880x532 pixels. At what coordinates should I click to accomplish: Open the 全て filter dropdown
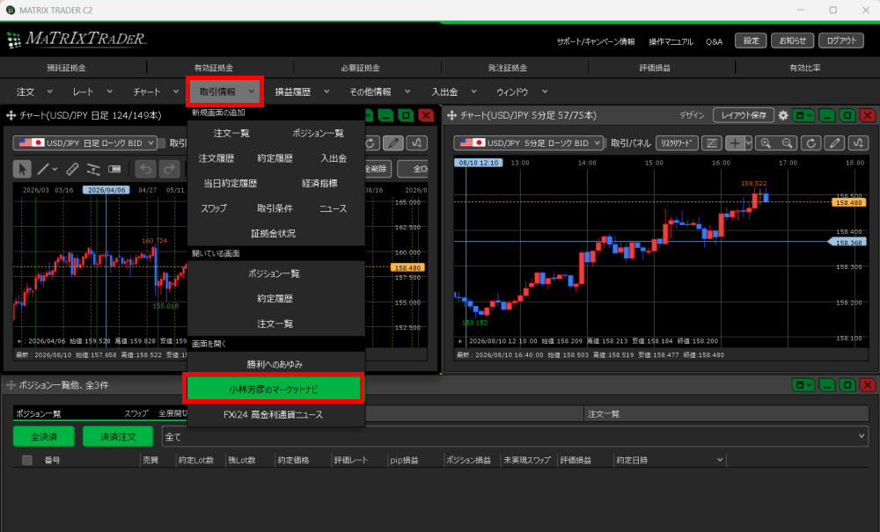(x=515, y=437)
